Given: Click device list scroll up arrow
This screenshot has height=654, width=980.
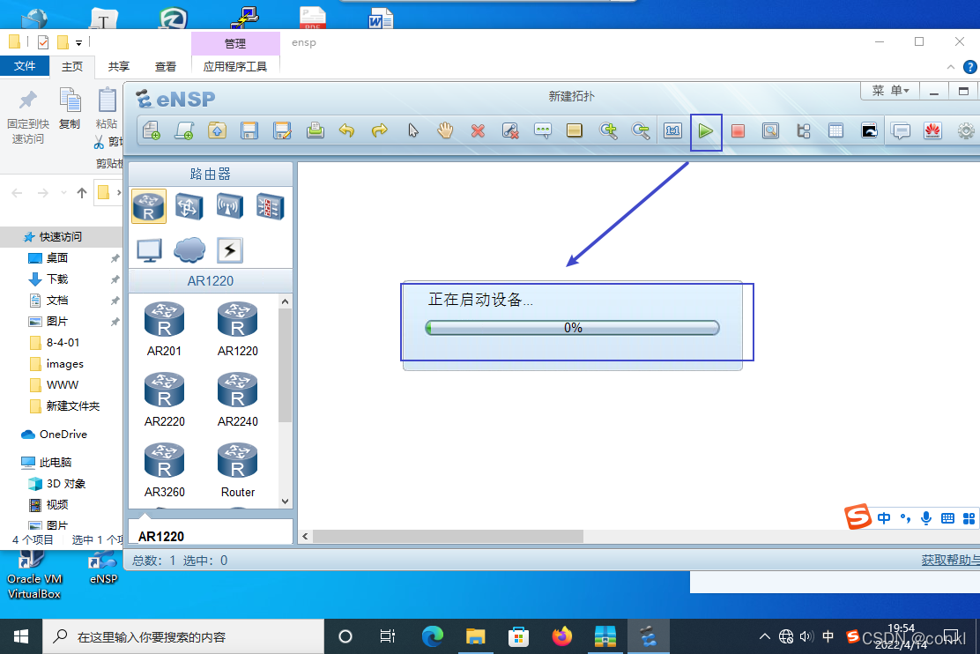Looking at the screenshot, I should (285, 301).
